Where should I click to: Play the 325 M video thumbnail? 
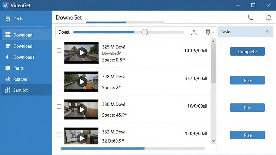tap(81, 53)
